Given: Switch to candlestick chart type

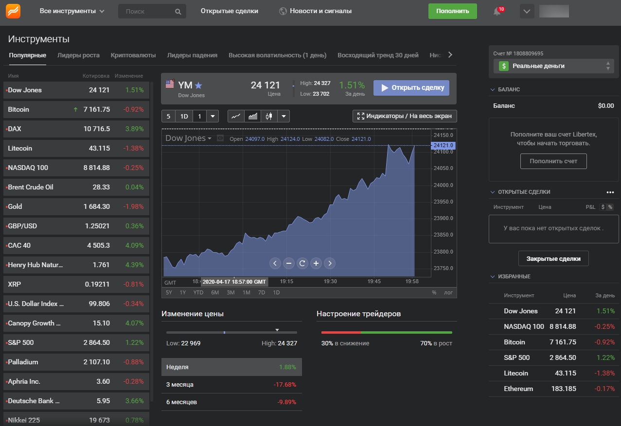Looking at the screenshot, I should pyautogui.click(x=269, y=116).
